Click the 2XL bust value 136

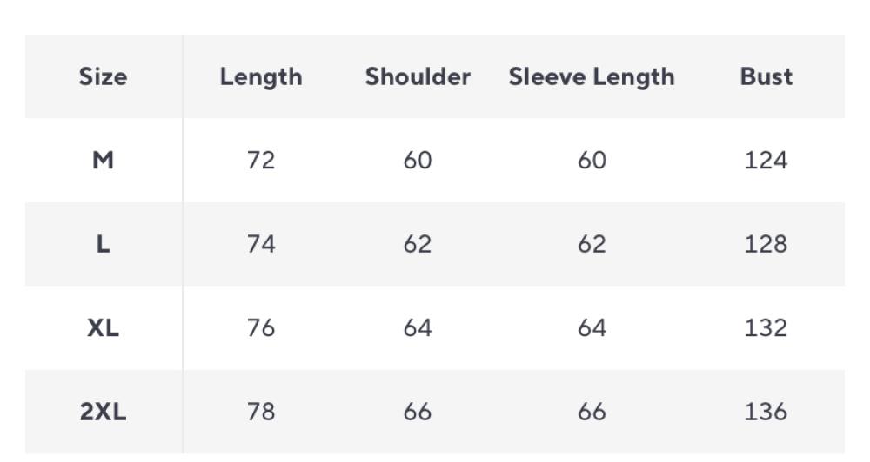tap(766, 411)
